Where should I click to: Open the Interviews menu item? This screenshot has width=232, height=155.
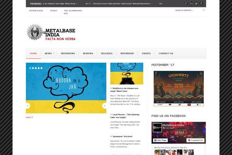[x=68, y=53]
